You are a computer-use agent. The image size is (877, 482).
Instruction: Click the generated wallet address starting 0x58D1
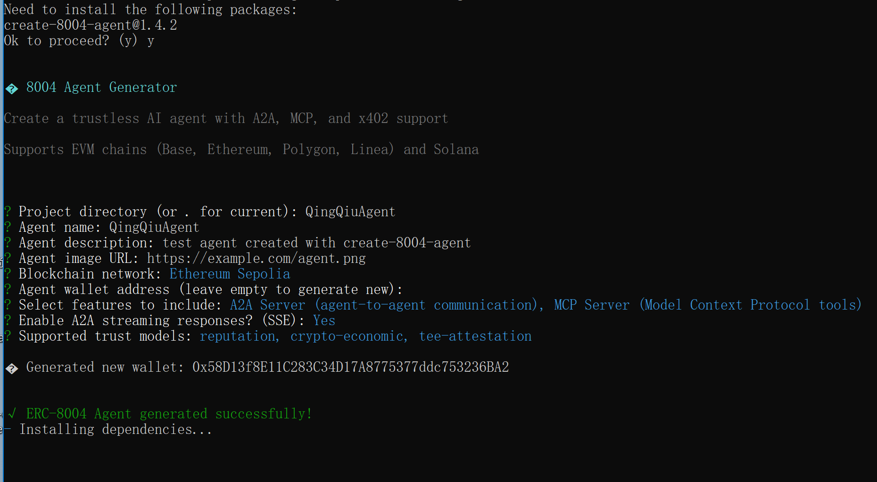pos(350,367)
